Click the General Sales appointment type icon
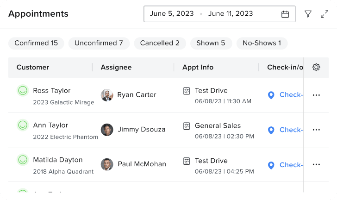This screenshot has width=337, height=200. [187, 126]
